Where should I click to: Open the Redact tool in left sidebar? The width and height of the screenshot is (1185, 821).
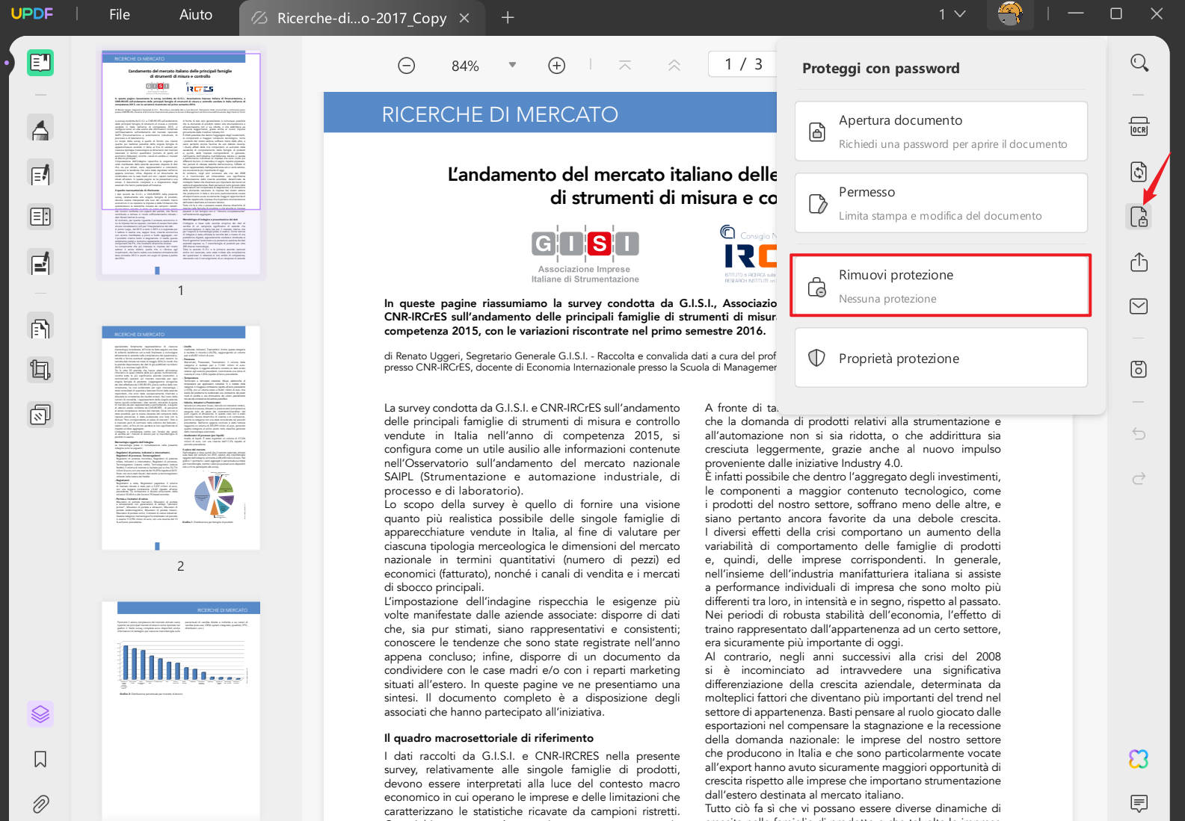coord(40,263)
